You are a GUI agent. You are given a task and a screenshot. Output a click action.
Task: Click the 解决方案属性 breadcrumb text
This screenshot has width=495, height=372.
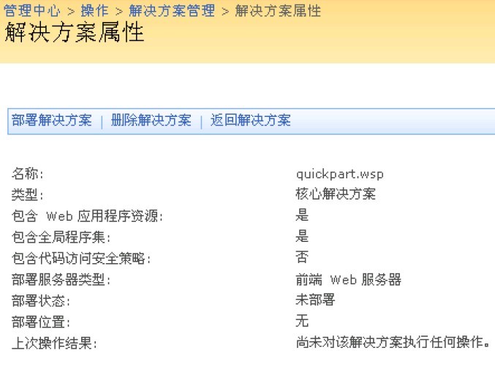pyautogui.click(x=278, y=10)
